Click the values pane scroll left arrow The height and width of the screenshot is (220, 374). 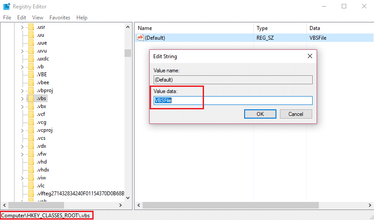click(x=139, y=205)
